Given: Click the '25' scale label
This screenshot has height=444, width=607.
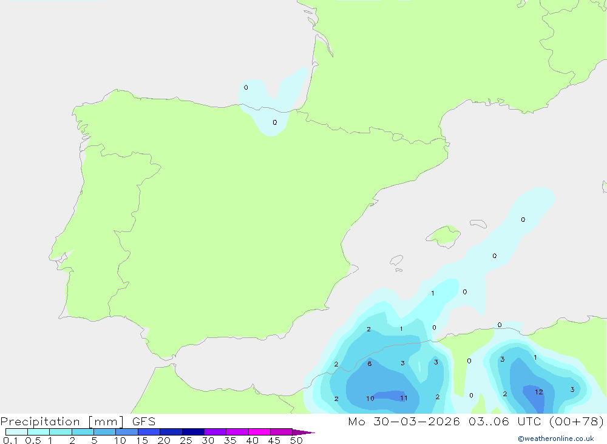Looking at the screenshot, I should [x=186, y=440].
